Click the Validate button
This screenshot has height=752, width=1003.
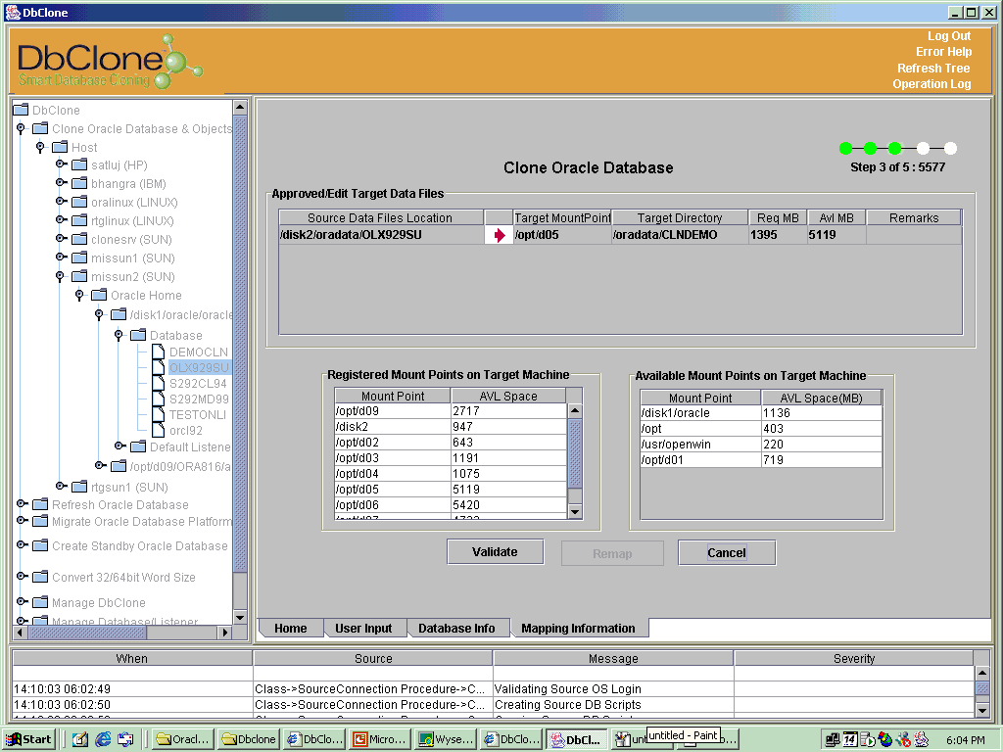point(495,552)
